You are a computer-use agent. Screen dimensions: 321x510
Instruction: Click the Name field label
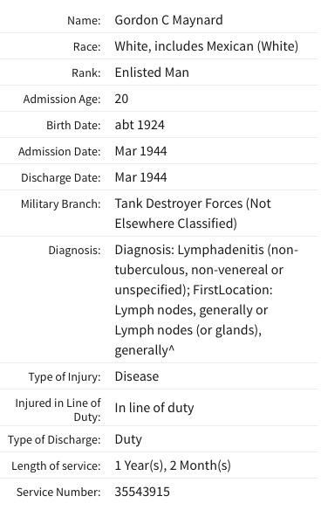pos(84,20)
